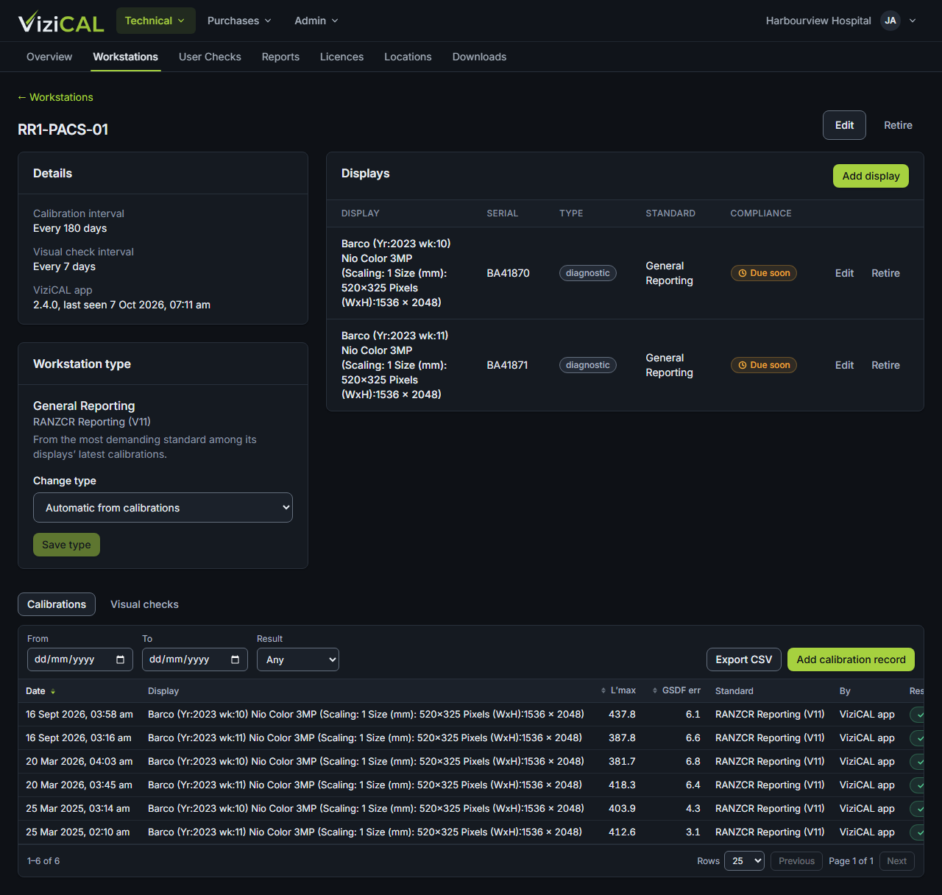
Task: Open the calendar picker icon in From field
Action: [x=121, y=659]
